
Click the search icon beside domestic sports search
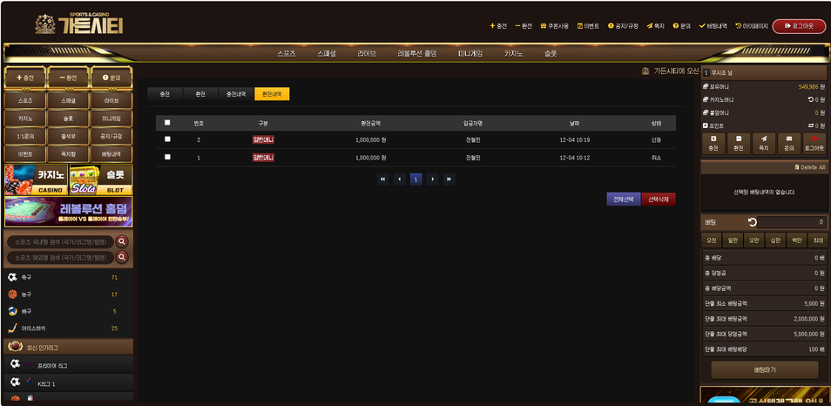tap(122, 241)
